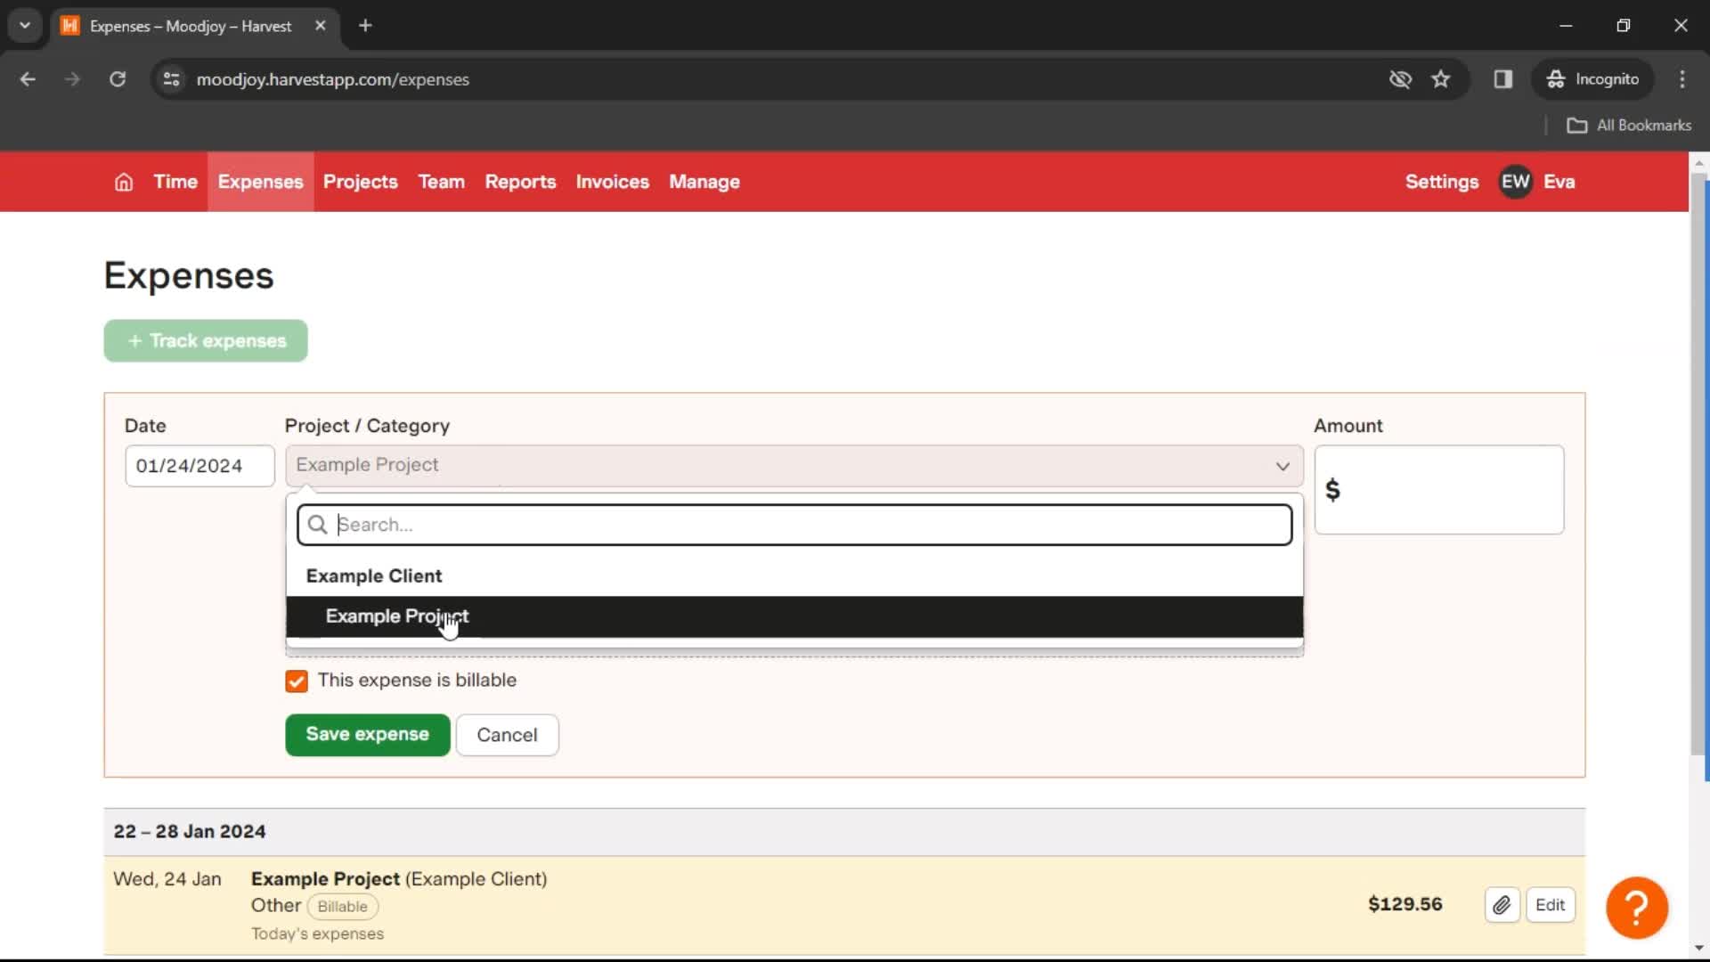Click the Reports navigation icon
Viewport: 1710px width, 962px height.
520,181
